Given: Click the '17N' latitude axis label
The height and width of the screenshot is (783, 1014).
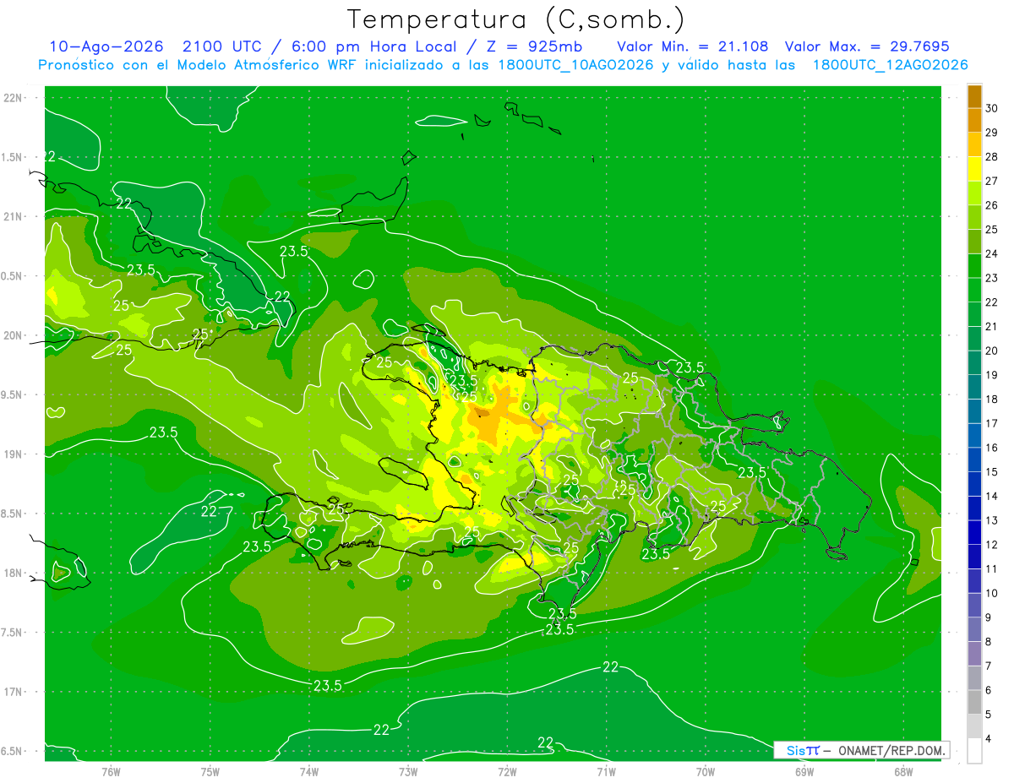Looking at the screenshot, I should (14, 692).
